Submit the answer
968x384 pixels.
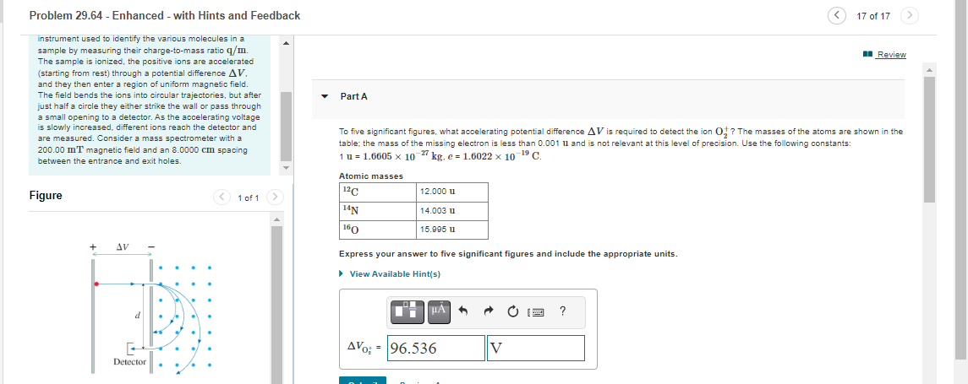(x=363, y=381)
